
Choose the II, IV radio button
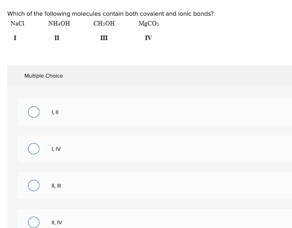click(x=34, y=222)
